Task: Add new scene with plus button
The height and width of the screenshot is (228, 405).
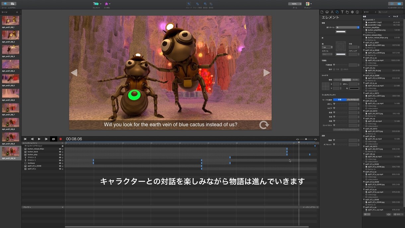Action: point(17,12)
